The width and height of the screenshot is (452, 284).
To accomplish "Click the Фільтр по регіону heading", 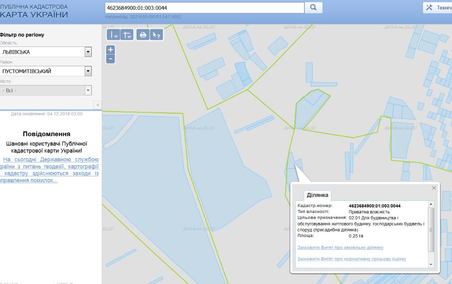I will click(22, 35).
